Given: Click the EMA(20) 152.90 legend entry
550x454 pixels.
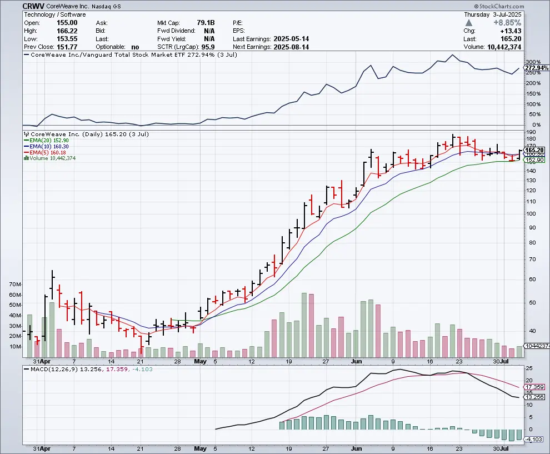Looking at the screenshot, I should pos(46,141).
